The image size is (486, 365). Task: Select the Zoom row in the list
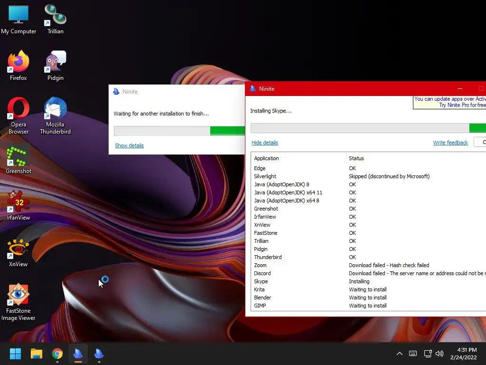(369, 265)
